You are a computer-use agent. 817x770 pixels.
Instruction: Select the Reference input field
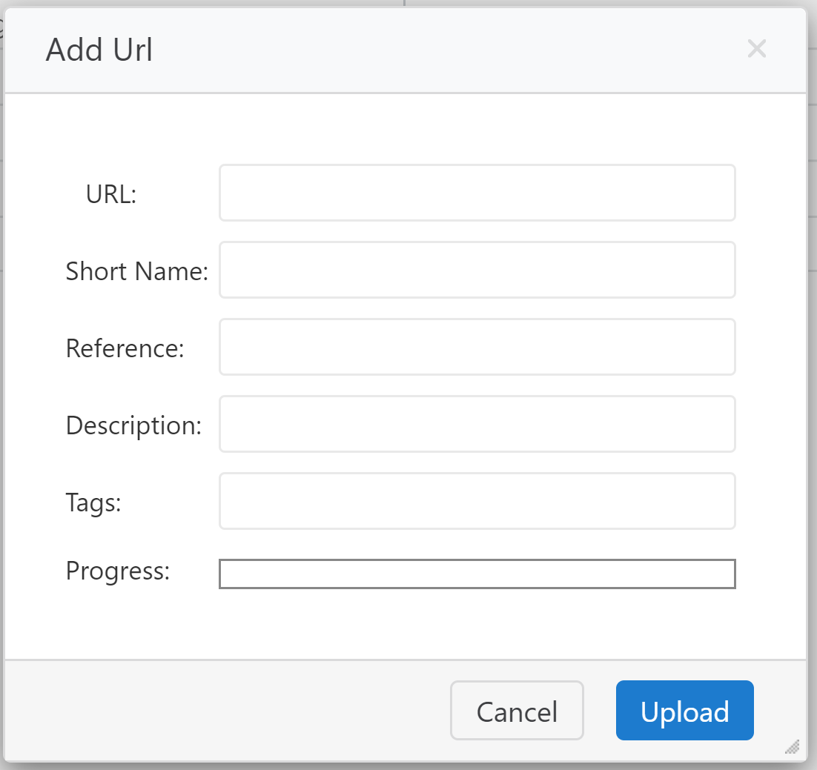pos(477,347)
